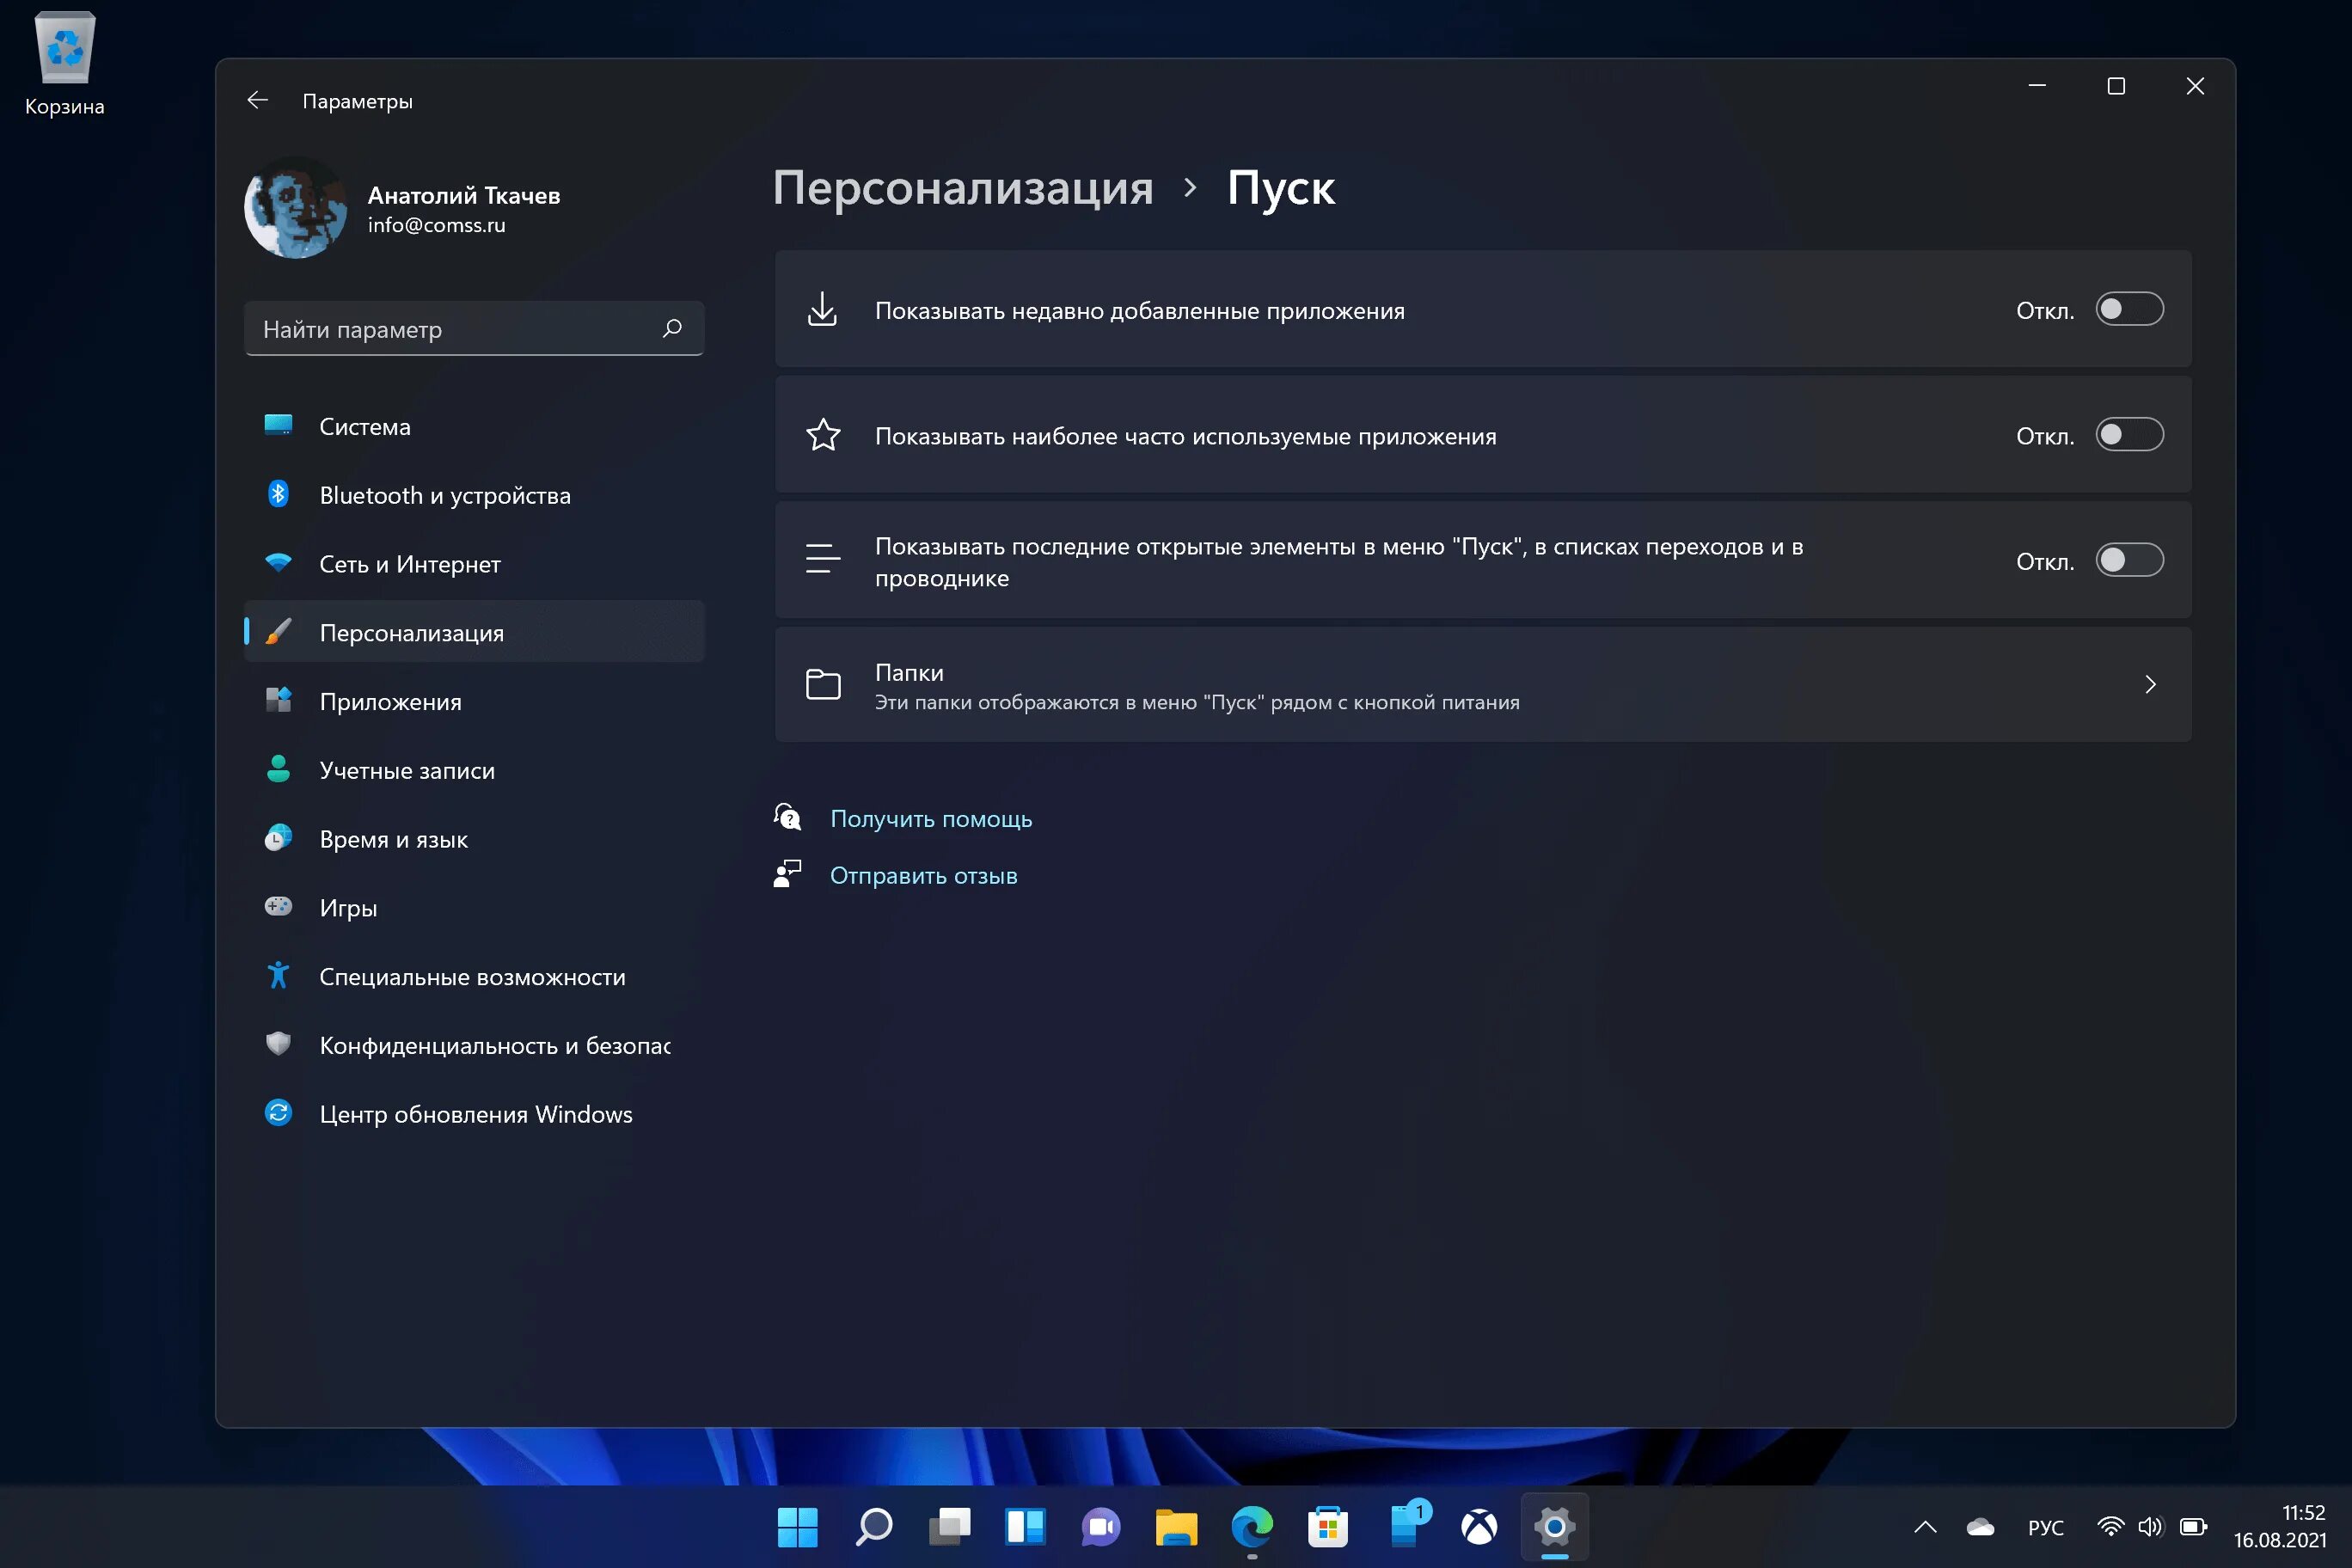Click the Settings gear in the taskbar
Viewport: 2352px width, 1568px height.
pos(1555,1527)
